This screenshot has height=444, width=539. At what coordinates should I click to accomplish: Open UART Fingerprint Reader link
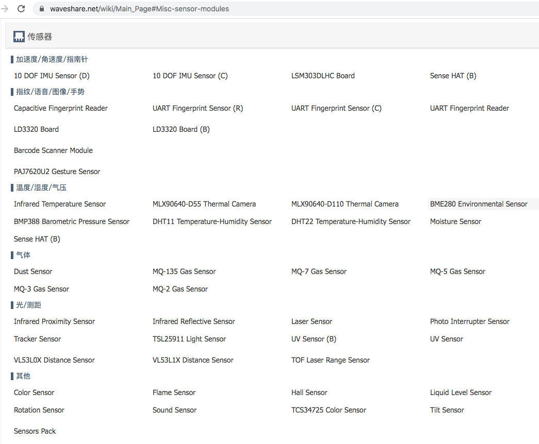[x=469, y=109]
